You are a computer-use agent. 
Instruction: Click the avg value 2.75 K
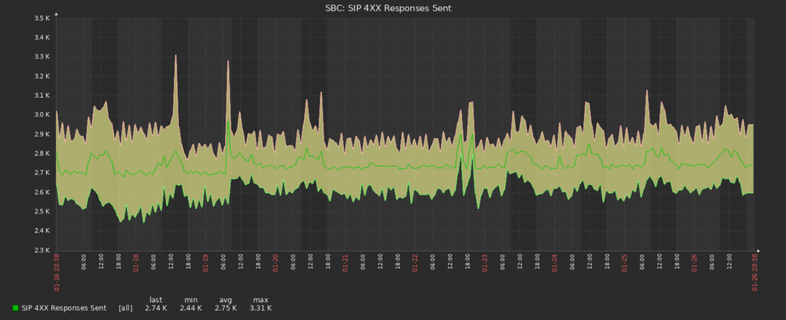click(225, 308)
